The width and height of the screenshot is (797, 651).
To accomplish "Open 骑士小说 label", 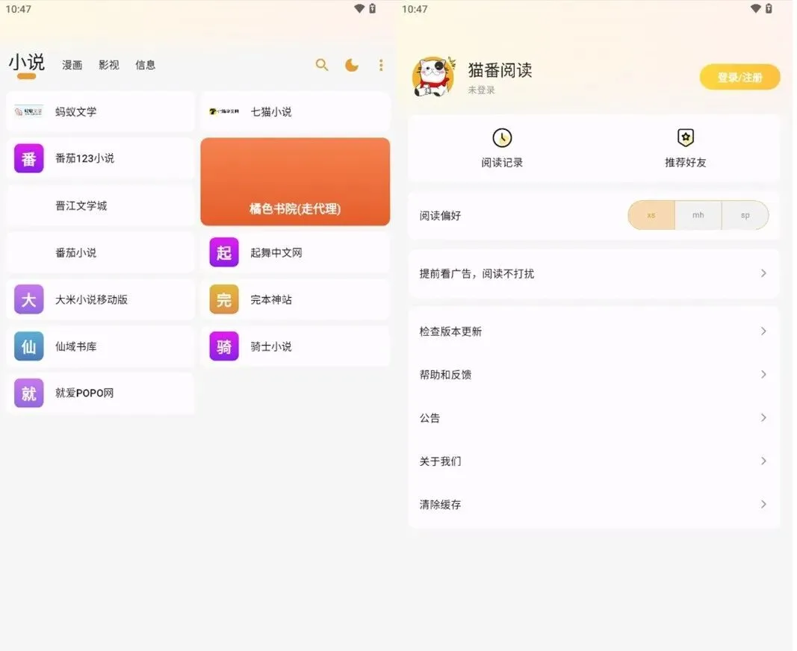I will (271, 346).
